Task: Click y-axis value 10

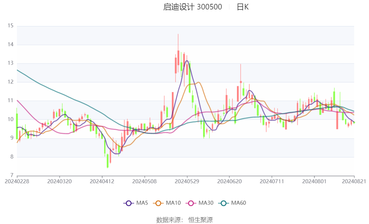Action: click(10, 119)
